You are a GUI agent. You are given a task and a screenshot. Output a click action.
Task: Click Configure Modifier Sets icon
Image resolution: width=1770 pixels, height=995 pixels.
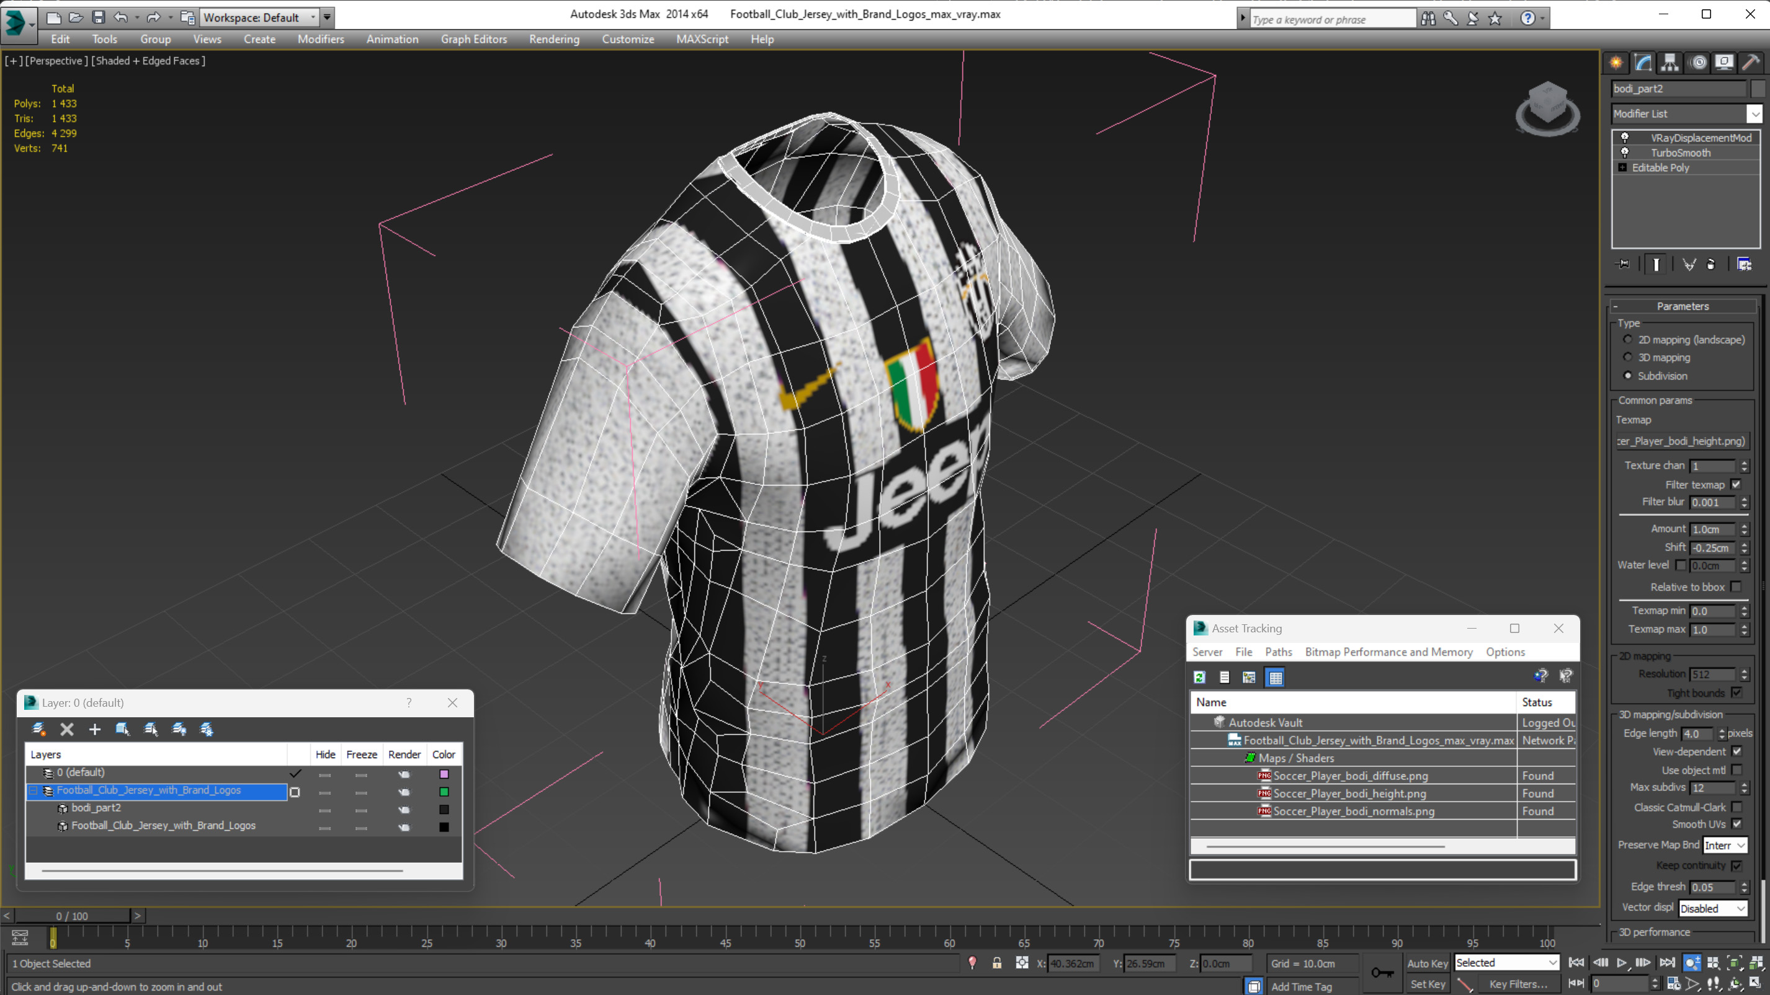tap(1744, 264)
